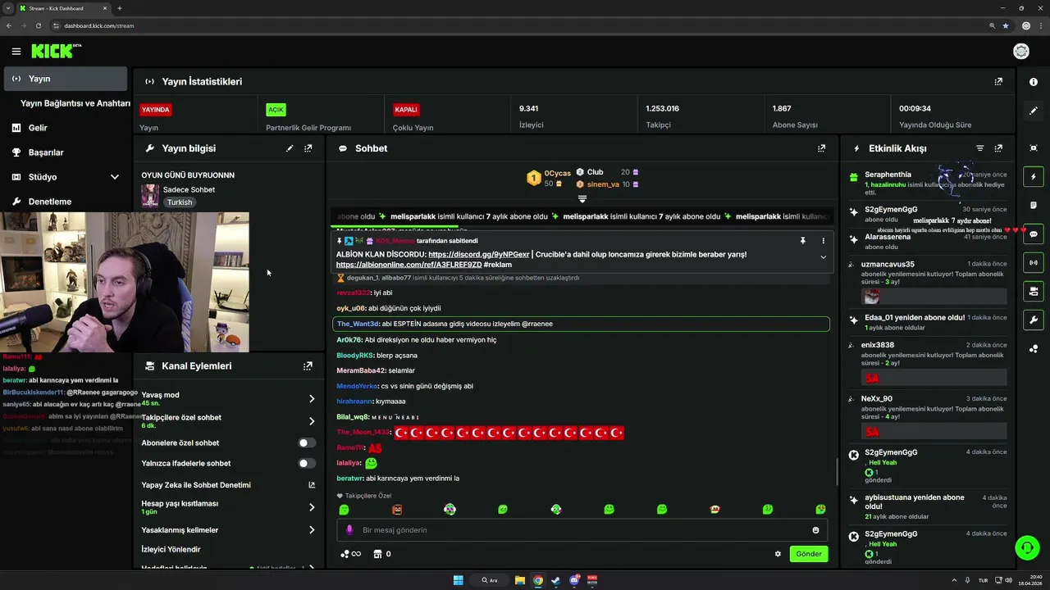This screenshot has width=1050, height=590.
Task: Open the discord.gg link in pinned message
Action: click(x=479, y=255)
